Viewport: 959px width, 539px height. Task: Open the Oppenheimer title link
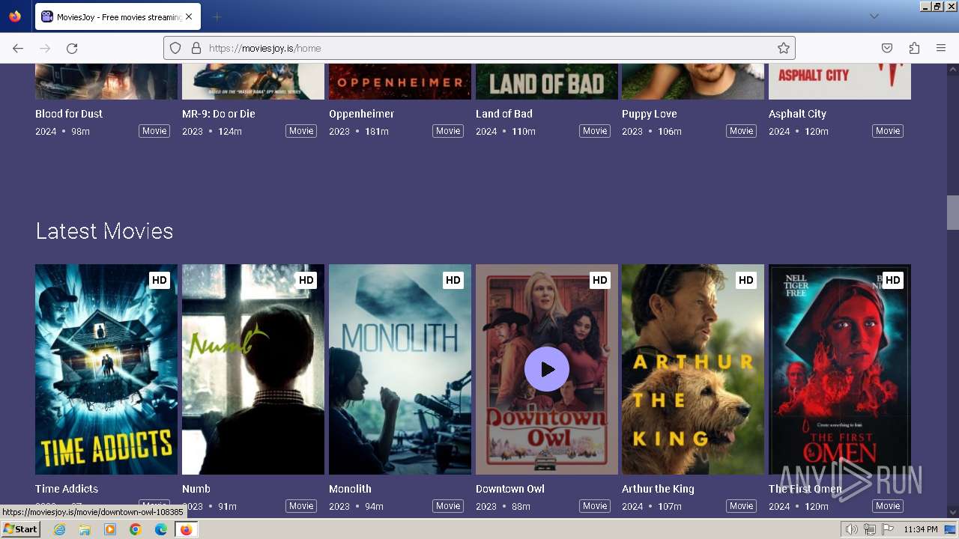point(361,114)
